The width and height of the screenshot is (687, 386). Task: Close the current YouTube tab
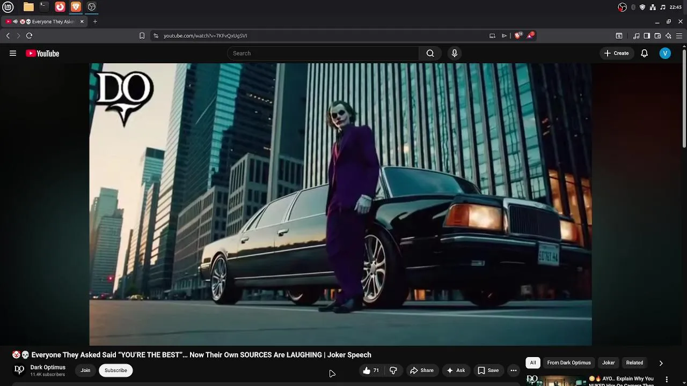pos(82,21)
